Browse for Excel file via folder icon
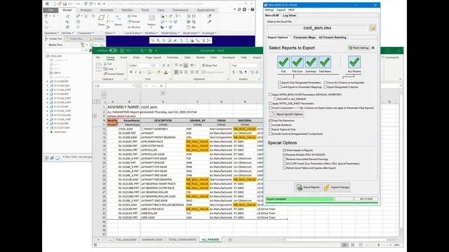Viewport: 449px width, 252px height. pos(373,28)
